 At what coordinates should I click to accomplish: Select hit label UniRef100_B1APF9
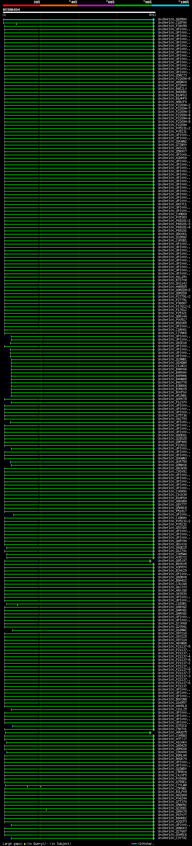click(x=172, y=98)
